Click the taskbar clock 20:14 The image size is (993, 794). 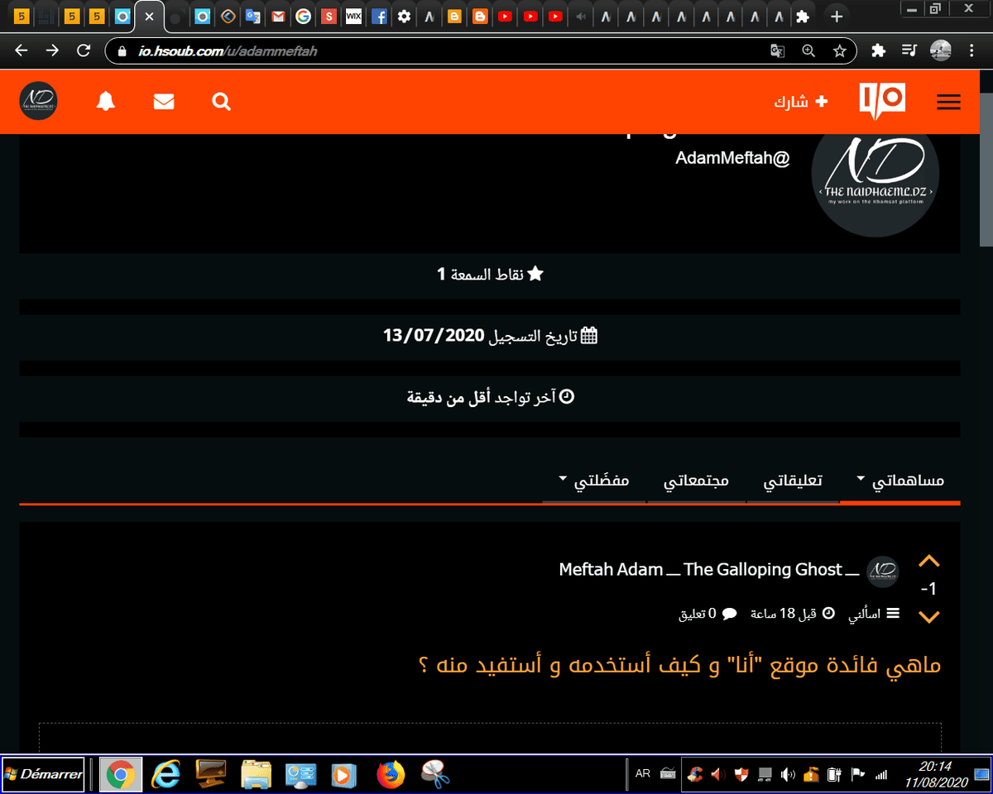tap(935, 767)
